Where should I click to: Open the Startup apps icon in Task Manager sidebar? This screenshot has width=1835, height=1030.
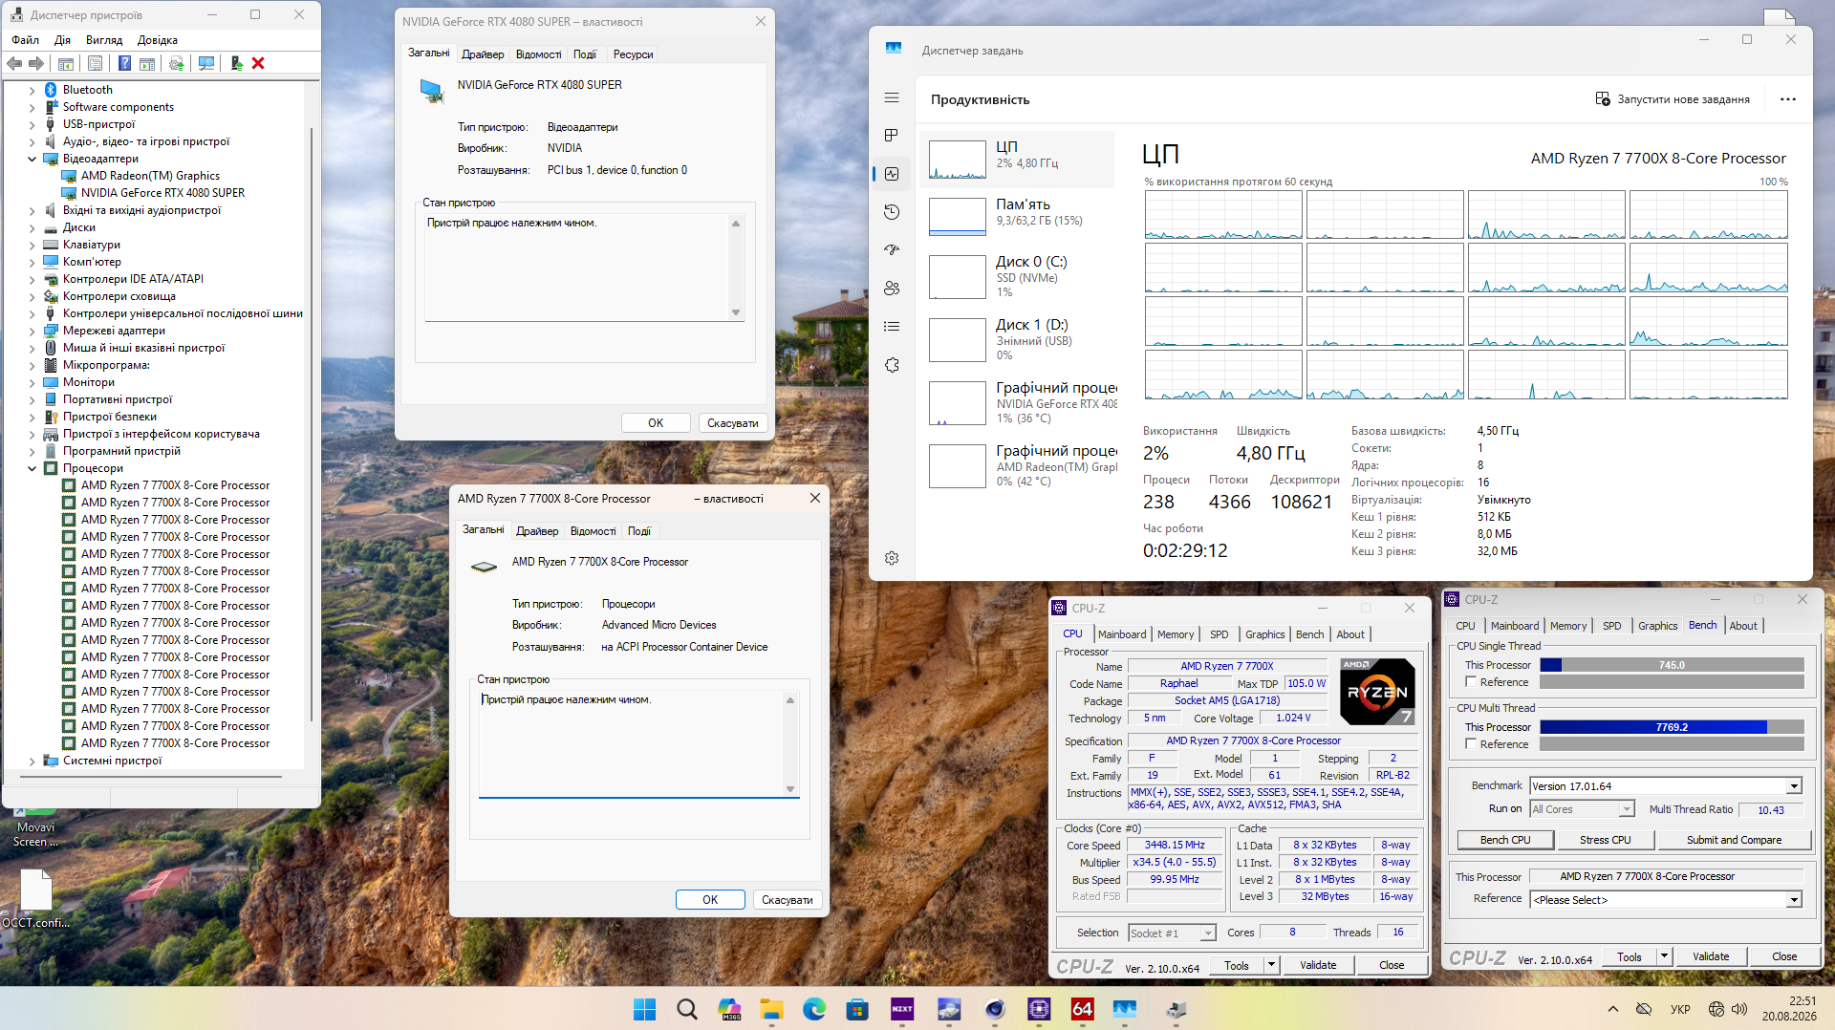click(x=892, y=250)
